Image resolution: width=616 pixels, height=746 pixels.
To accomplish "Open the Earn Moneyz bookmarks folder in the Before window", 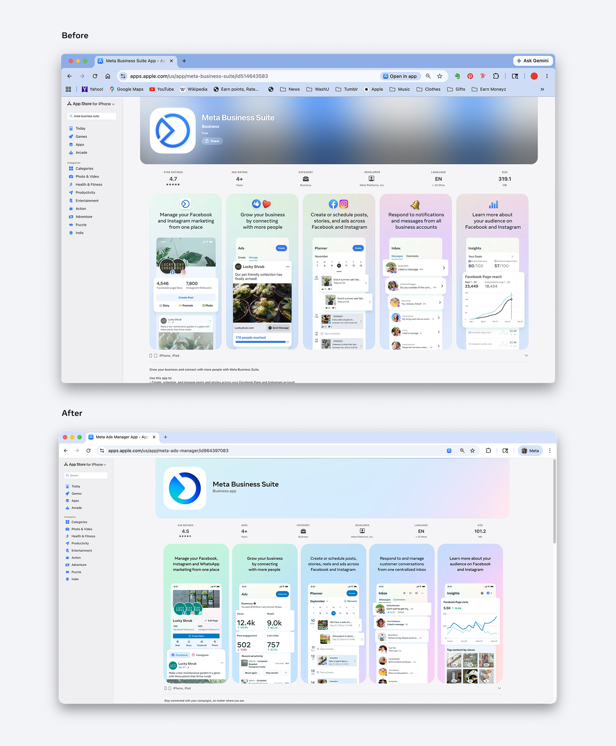I will pos(489,89).
